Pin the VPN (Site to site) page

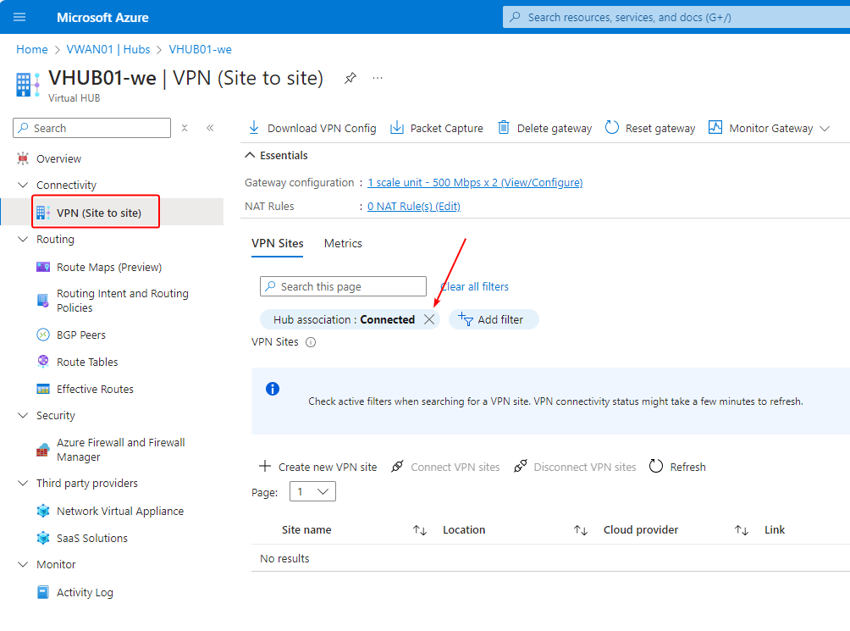[350, 78]
